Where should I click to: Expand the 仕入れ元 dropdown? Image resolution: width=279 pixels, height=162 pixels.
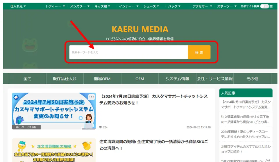point(18,6)
